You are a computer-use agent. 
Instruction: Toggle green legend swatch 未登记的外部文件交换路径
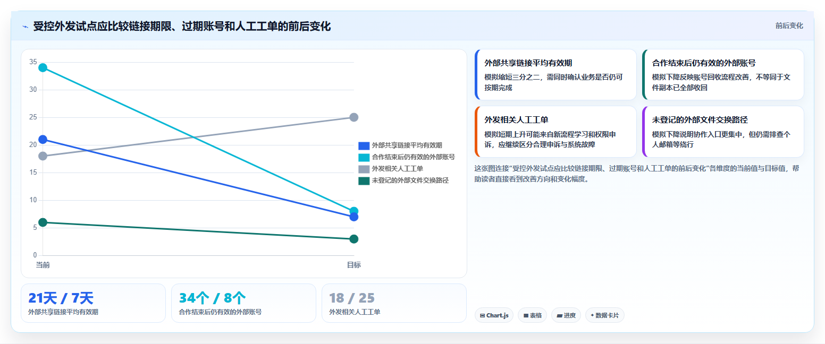click(x=364, y=180)
